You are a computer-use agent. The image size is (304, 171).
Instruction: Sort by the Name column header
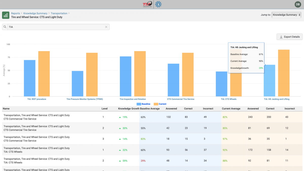(6, 109)
